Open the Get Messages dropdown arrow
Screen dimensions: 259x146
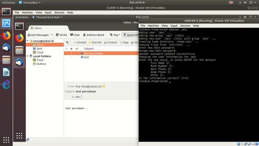click(x=52, y=35)
